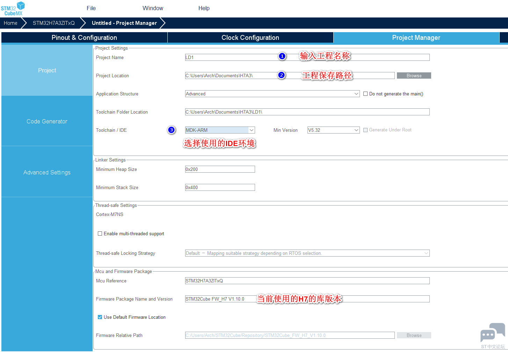This screenshot has width=508, height=352.
Task: Toggle the Generate Under Root checkbox
Action: [365, 130]
